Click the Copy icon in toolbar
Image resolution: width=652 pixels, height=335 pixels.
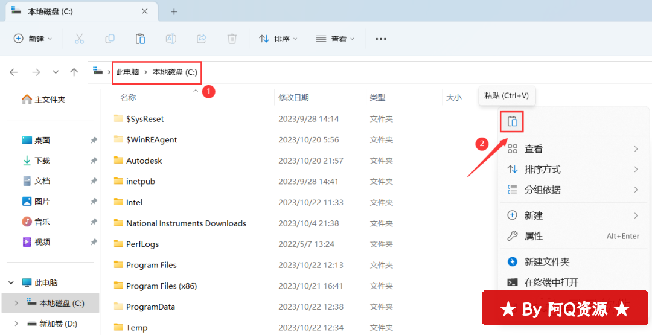coord(110,39)
